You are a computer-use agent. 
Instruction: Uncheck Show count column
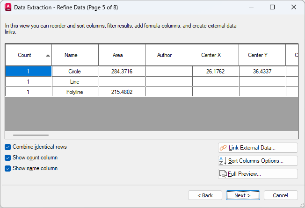coord(7,158)
